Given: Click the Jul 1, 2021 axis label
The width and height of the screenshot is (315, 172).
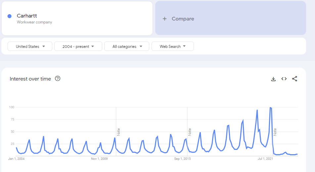Looking at the screenshot, I should click(265, 159).
